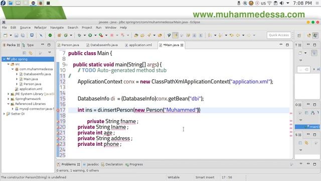Close the Main.java editor tab

(182, 45)
